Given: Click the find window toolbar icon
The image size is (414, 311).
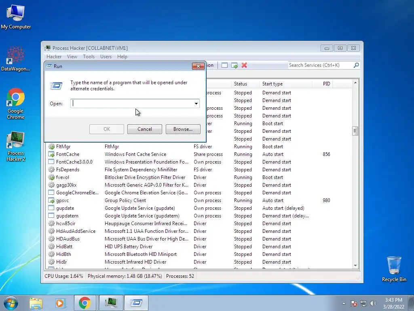Looking at the screenshot, I should click(224, 65).
